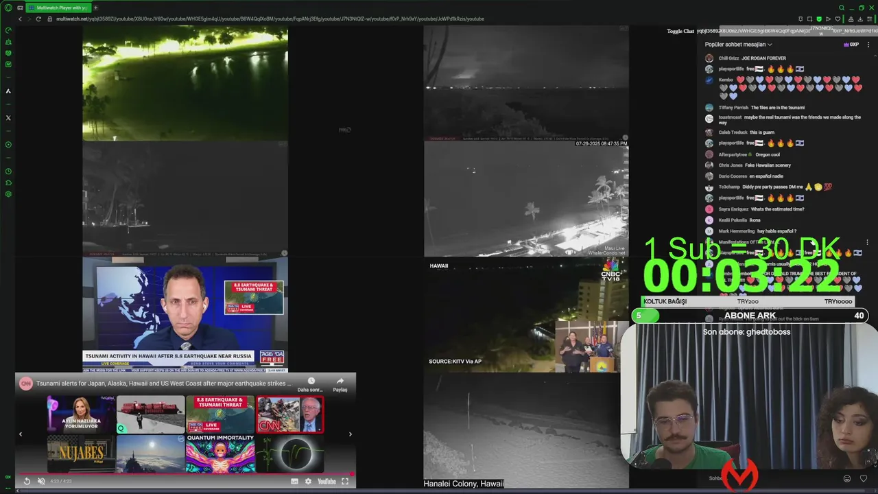878x494 pixels.
Task: Play the Aylin Nazlıaka Yorumluyor suggestion
Action: [81, 414]
